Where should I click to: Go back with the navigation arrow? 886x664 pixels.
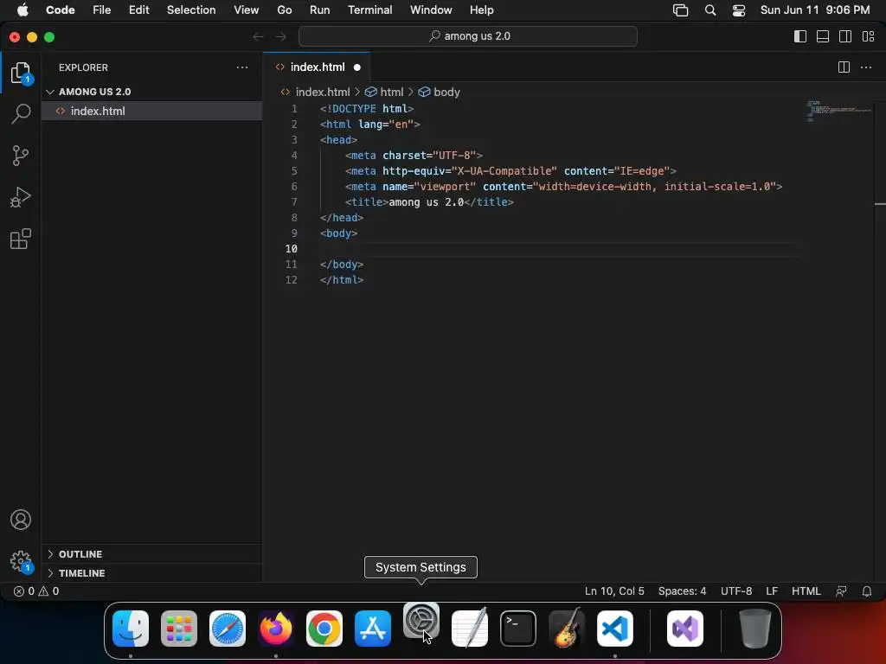tap(258, 36)
